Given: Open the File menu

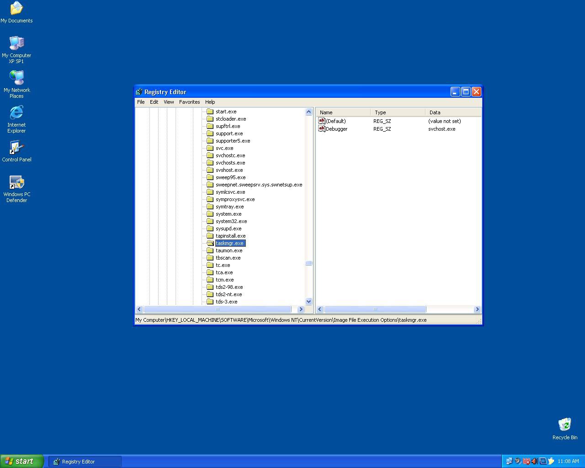Looking at the screenshot, I should tap(141, 102).
